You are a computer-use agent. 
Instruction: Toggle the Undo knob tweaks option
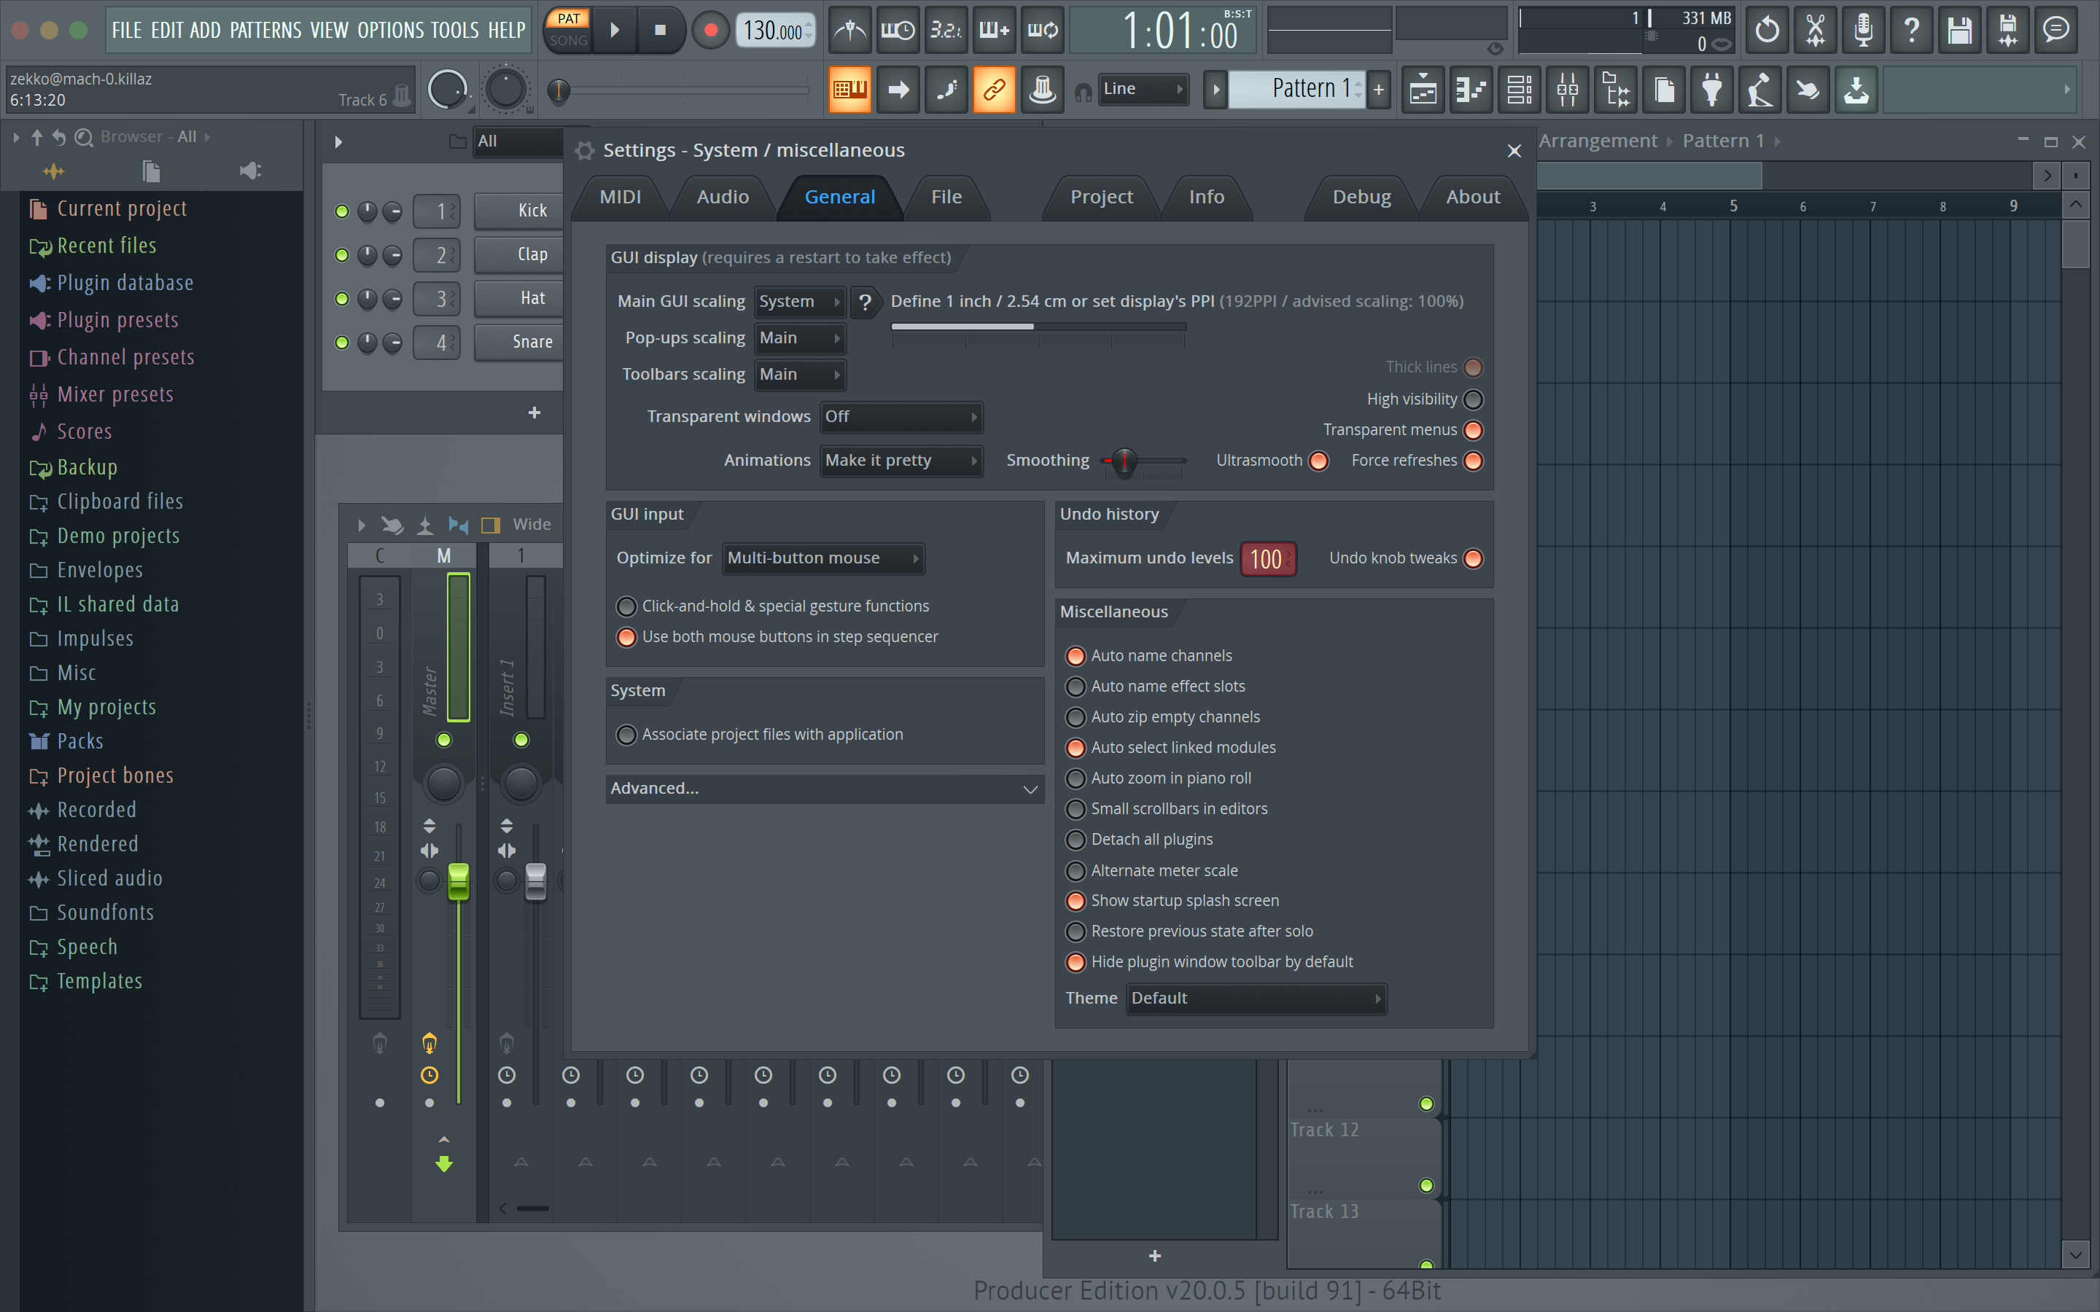tap(1473, 558)
